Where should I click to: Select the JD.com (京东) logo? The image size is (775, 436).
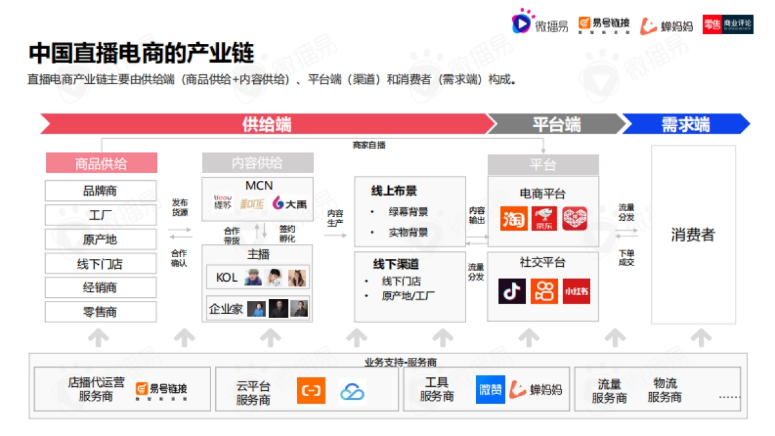point(544,220)
